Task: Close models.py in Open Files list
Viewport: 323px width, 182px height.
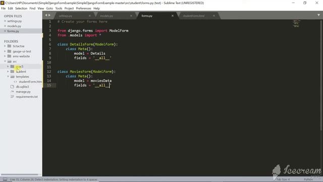Action: click(x=5, y=26)
